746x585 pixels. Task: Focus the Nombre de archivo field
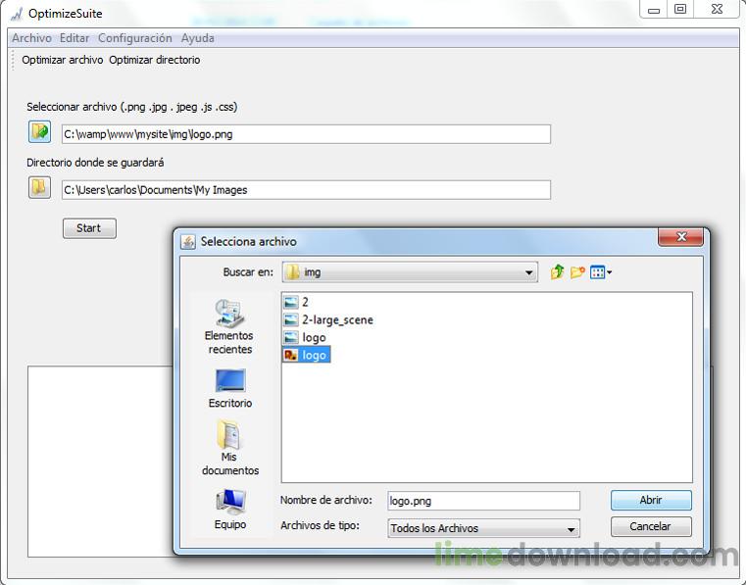pos(483,501)
